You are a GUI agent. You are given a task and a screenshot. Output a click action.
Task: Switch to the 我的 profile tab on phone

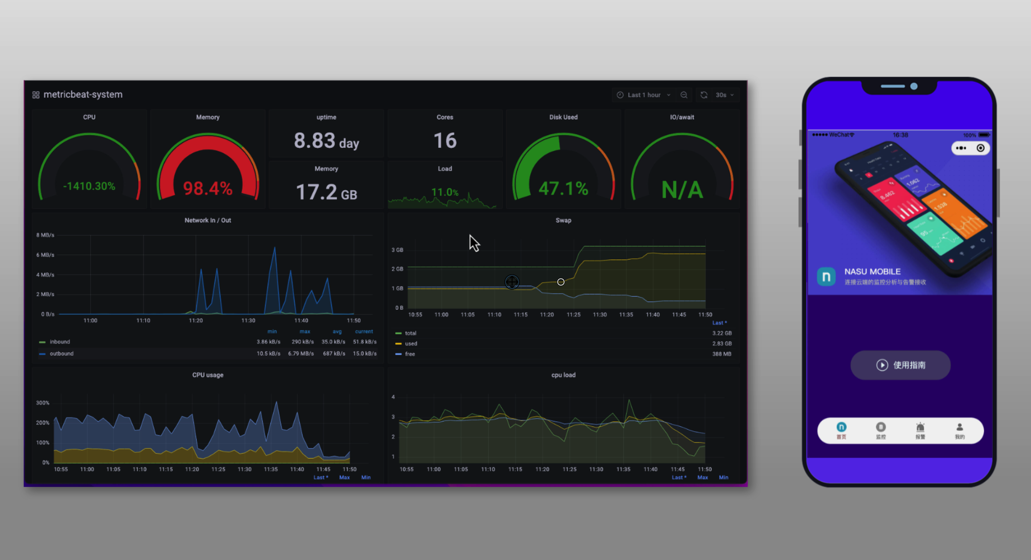point(960,431)
